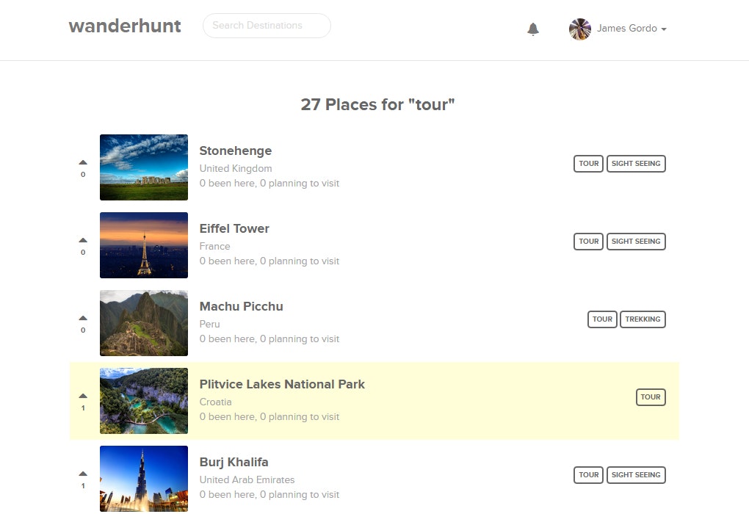
Task: Open the Eiffel Tower photo thumbnail
Action: 144,245
